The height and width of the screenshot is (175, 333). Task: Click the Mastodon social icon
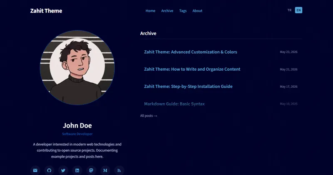(91, 170)
